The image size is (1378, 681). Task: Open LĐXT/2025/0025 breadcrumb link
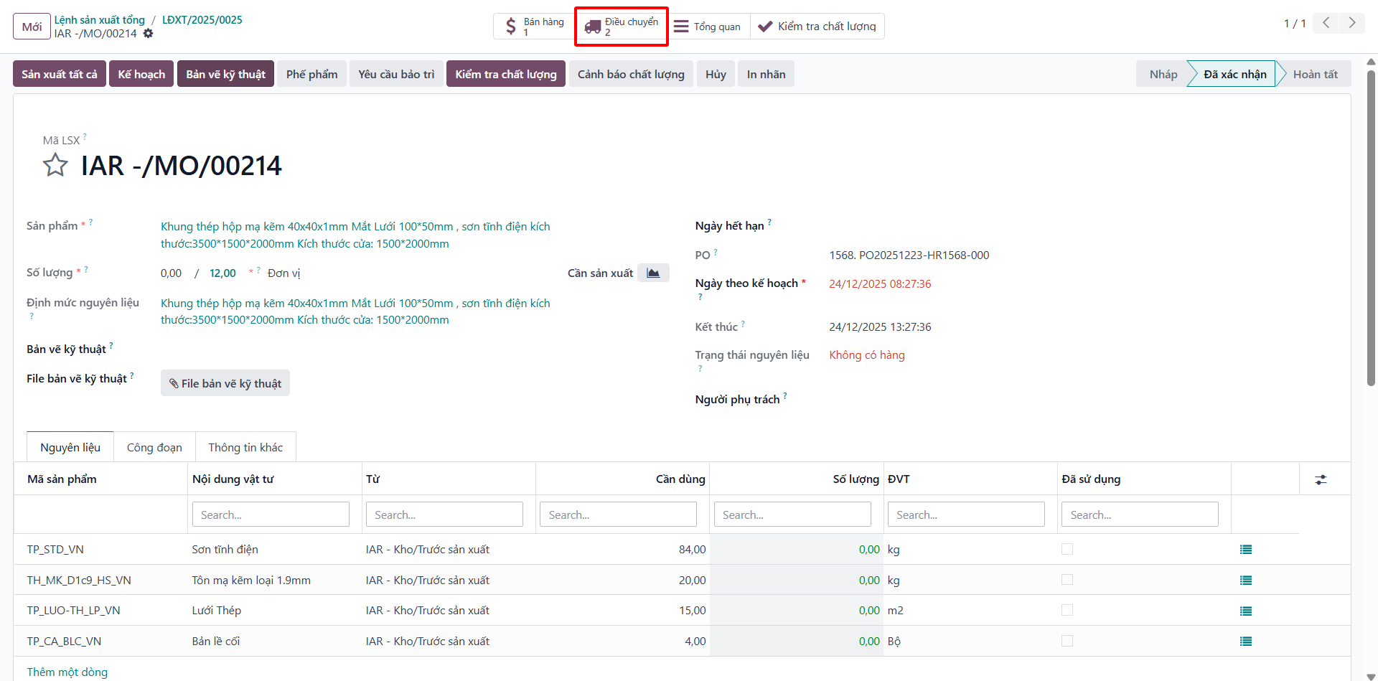202,20
